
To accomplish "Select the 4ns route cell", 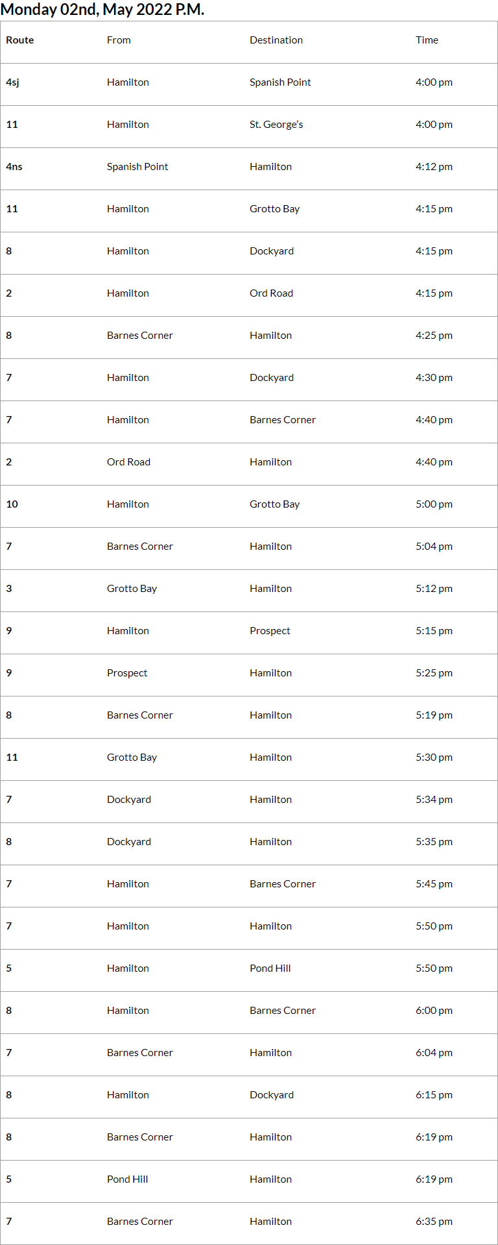I will point(14,167).
